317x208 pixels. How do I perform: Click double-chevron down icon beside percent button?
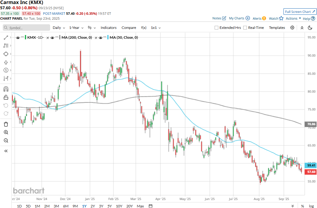pos(292,206)
